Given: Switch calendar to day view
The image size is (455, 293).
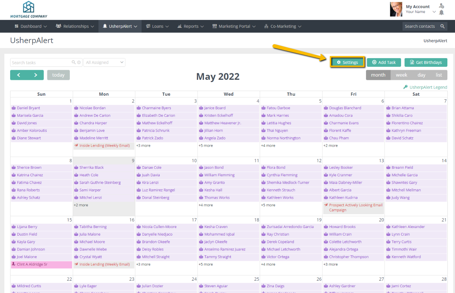Looking at the screenshot, I should pyautogui.click(x=421, y=75).
